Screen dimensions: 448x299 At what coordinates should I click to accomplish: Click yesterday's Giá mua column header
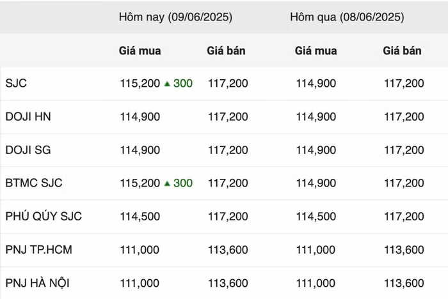tap(316, 50)
